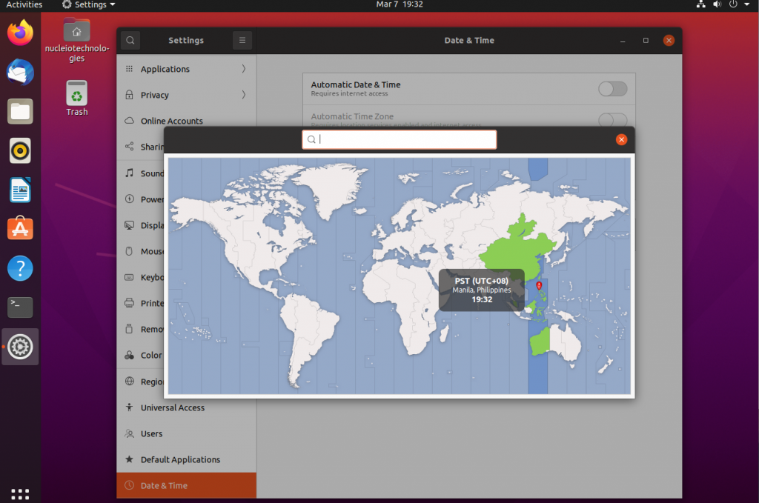The width and height of the screenshot is (759, 503).
Task: Click Activities in the top bar
Action: click(24, 5)
